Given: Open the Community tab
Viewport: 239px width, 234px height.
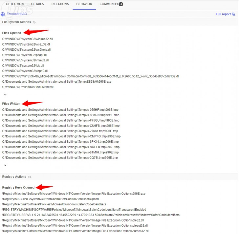Looking at the screenshot, I should click(109, 4).
